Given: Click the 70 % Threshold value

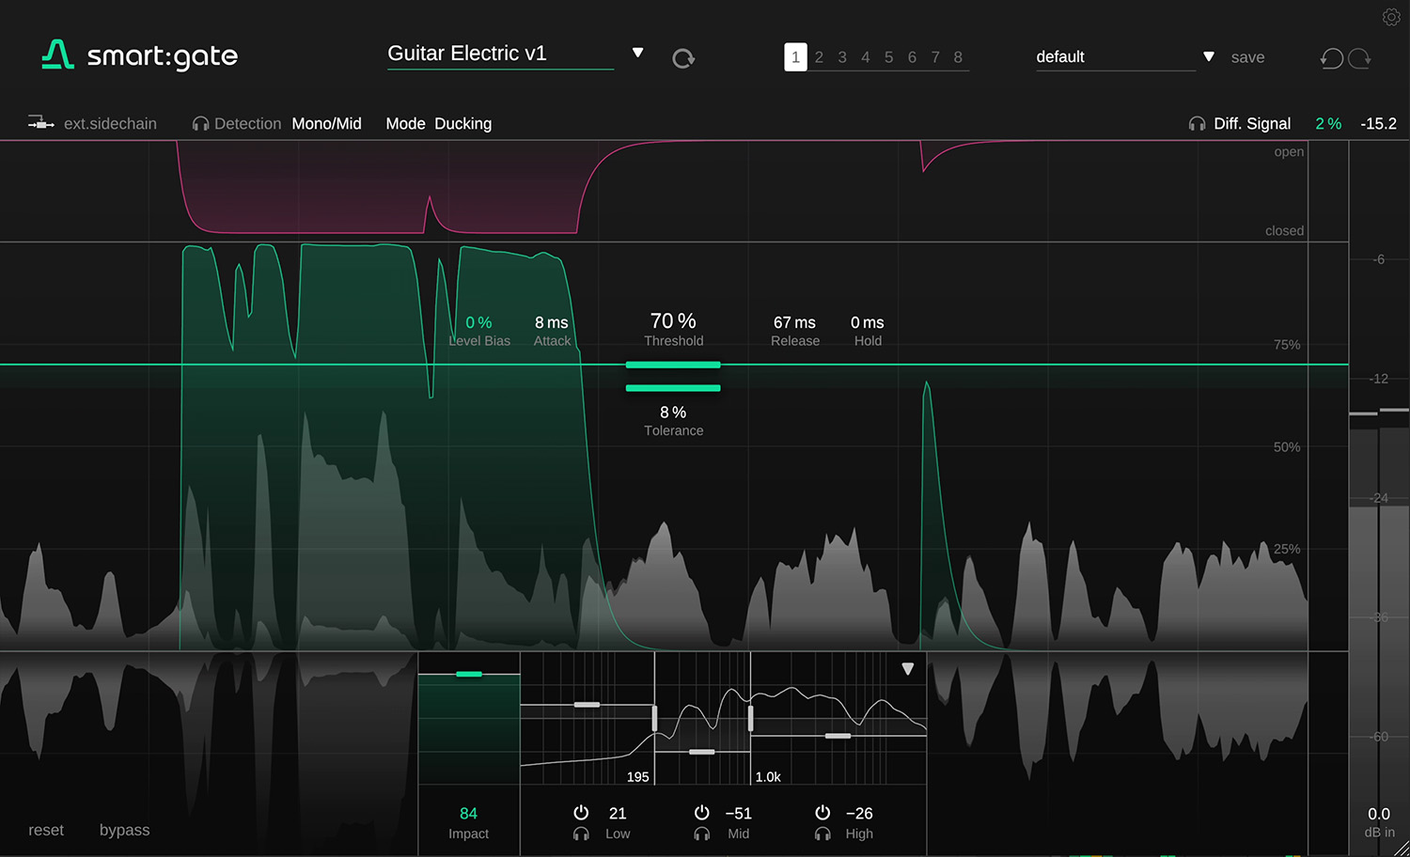Looking at the screenshot, I should (673, 321).
